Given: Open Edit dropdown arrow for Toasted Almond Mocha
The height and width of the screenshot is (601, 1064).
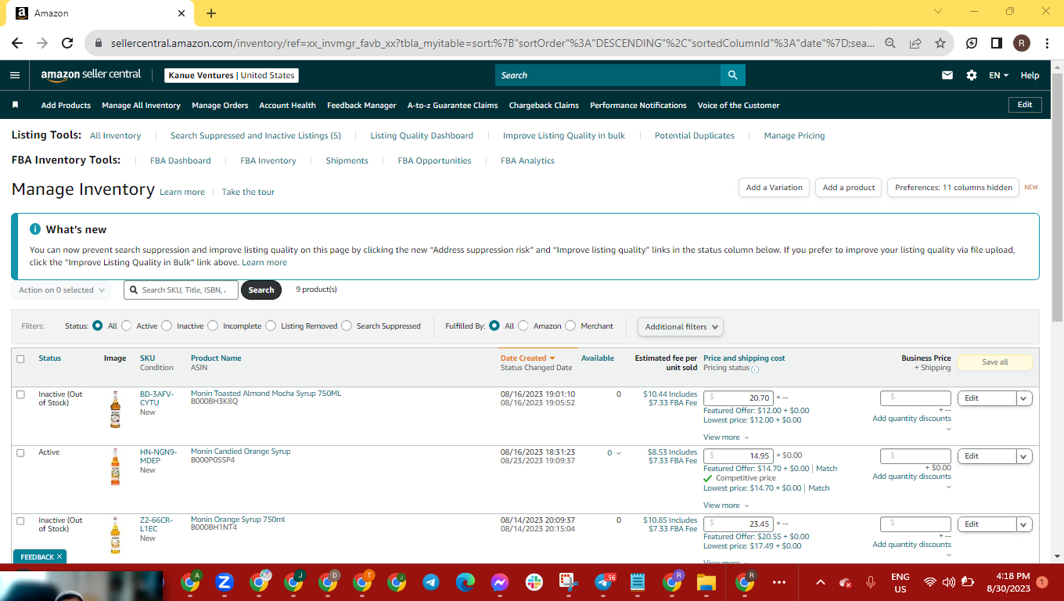Looking at the screenshot, I should pos(1024,398).
